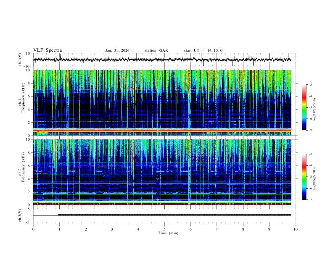Click the "Time (min)" axis label
This screenshot has width=333, height=257.
coord(168,233)
